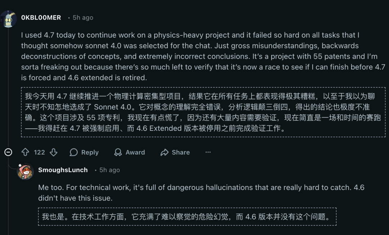Open the permalink timestamp on OKBLOOMER's comment
This screenshot has height=235, width=389.
tap(83, 17)
